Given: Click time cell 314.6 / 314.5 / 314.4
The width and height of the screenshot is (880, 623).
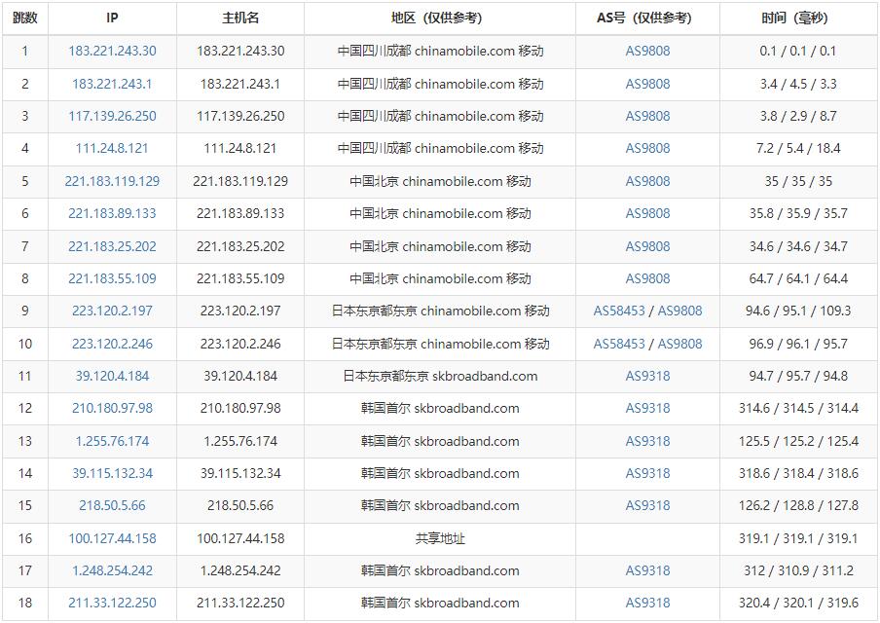Looking at the screenshot, I should click(x=798, y=408).
